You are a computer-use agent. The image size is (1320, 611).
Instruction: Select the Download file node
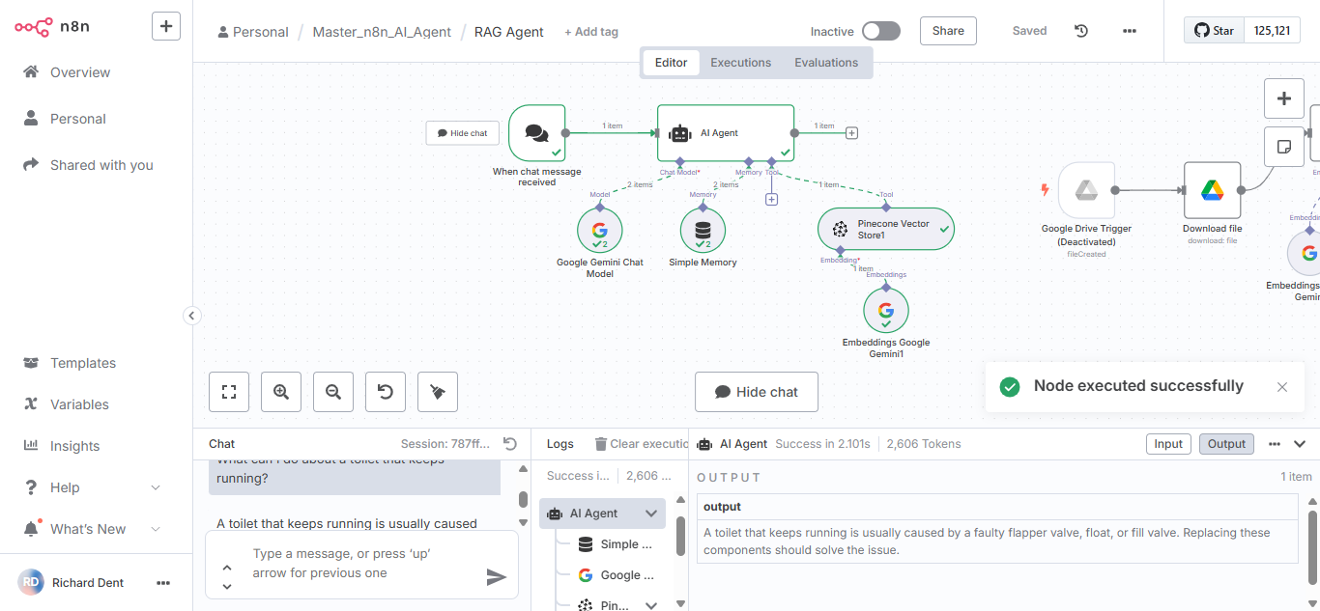click(x=1212, y=190)
